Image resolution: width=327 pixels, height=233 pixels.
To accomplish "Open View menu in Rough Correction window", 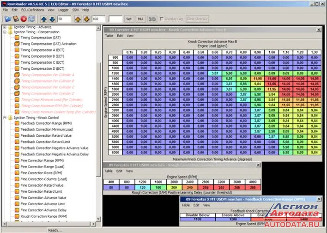I will [129, 171].
